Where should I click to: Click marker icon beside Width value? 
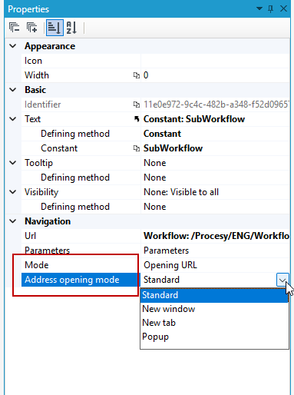point(137,75)
